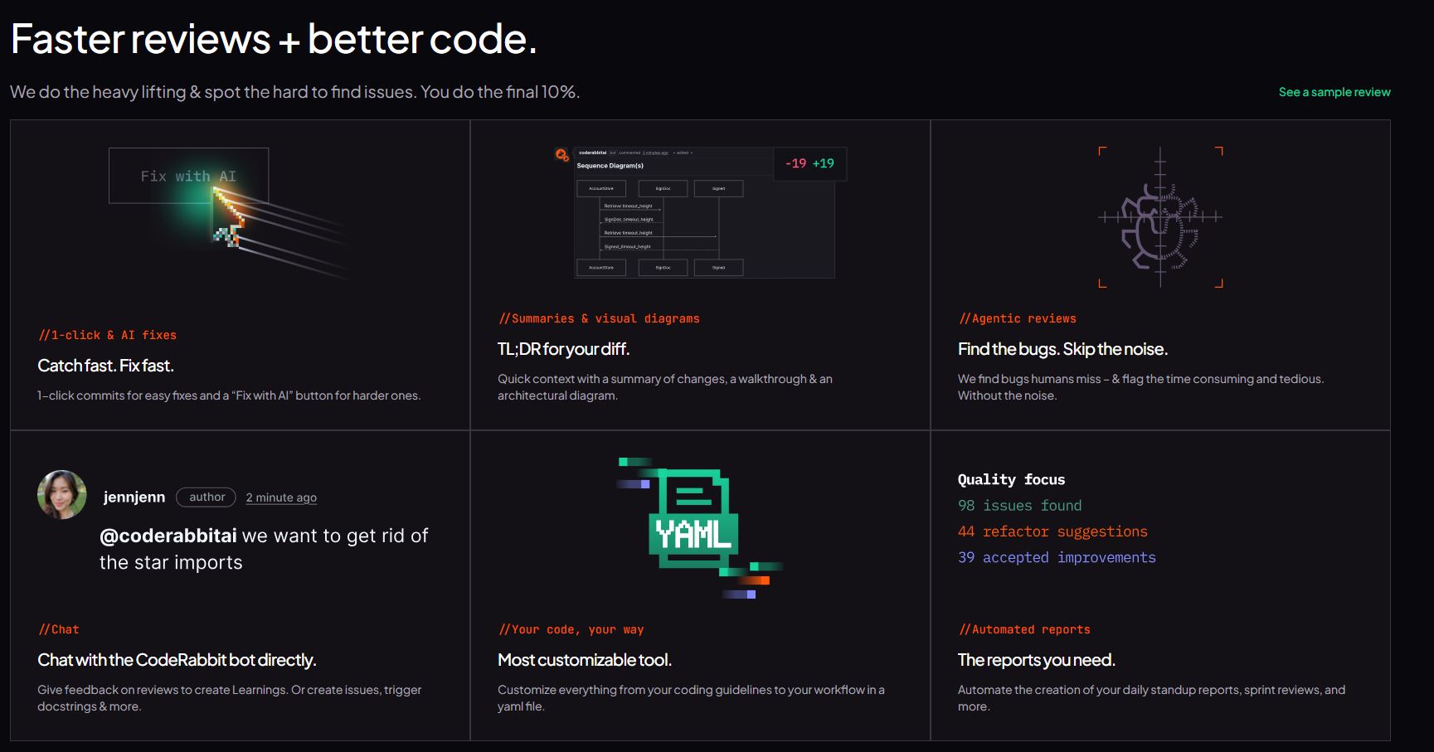The height and width of the screenshot is (752, 1434).
Task: Click the 'Faster reviews + better code.' headline
Action: 274,39
